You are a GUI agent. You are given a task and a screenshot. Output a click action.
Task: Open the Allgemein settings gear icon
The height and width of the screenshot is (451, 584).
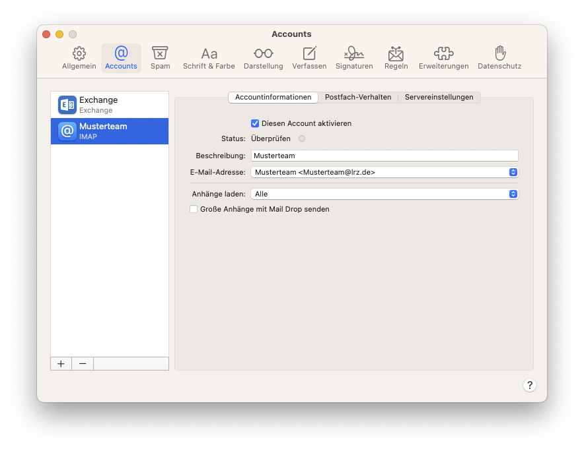pos(79,54)
